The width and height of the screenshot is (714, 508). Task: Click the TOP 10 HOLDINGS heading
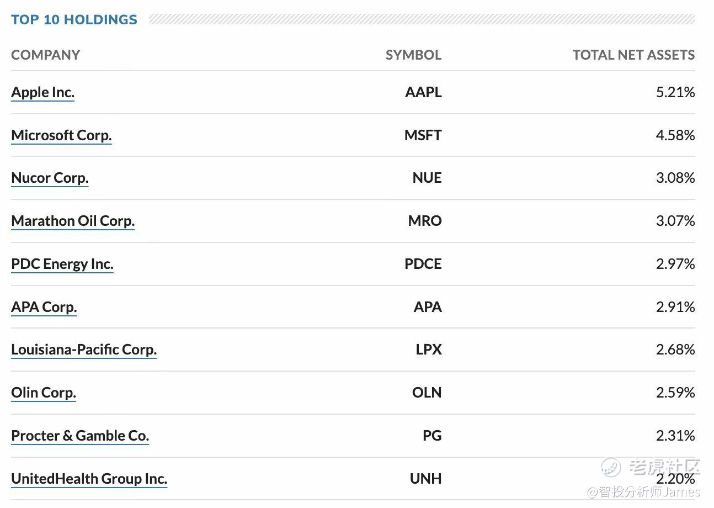click(74, 20)
